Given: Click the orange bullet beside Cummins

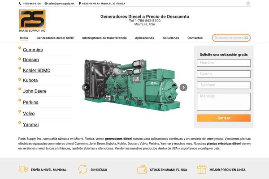Looking at the screenshot, I should (x=20, y=47).
